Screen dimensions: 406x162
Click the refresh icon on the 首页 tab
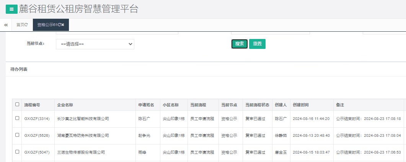click(26, 25)
